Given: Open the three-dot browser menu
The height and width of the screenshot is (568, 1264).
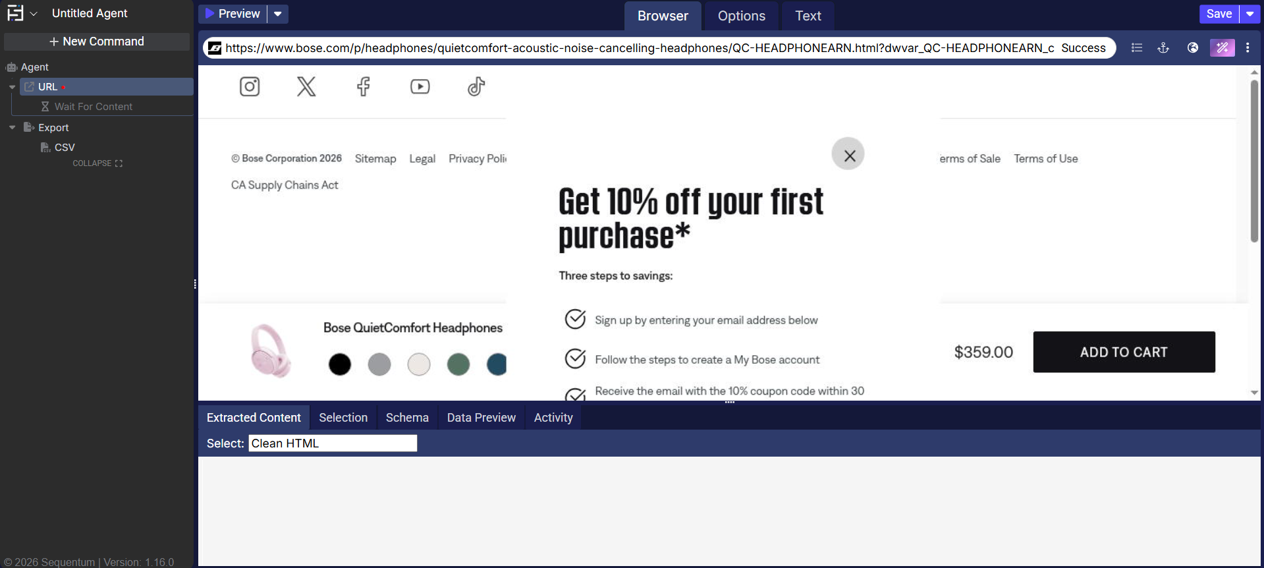Looking at the screenshot, I should tap(1248, 47).
